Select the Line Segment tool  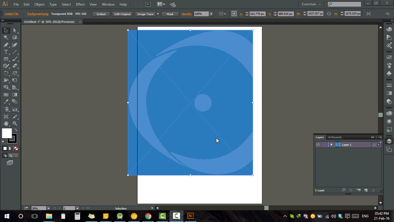click(x=15, y=52)
